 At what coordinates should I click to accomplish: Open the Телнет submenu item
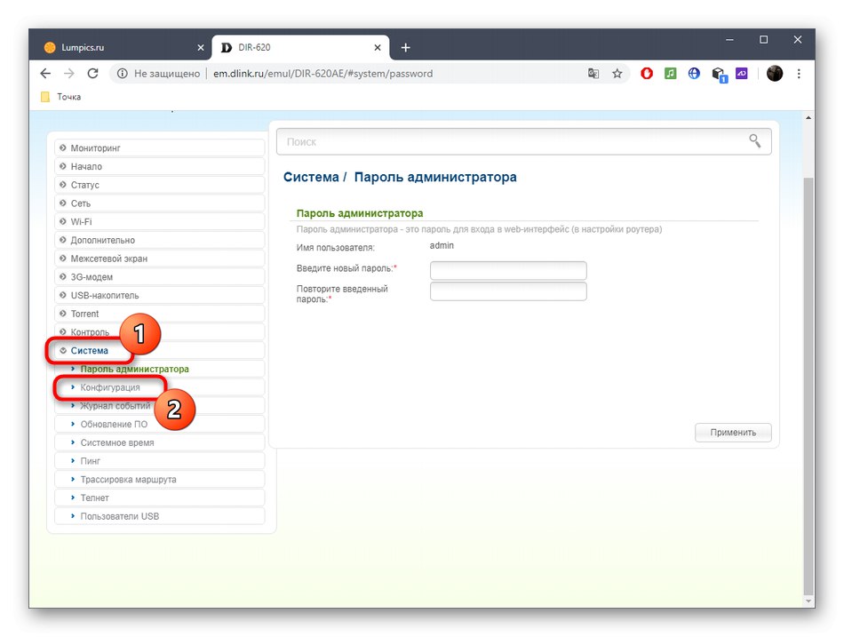pyautogui.click(x=159, y=498)
